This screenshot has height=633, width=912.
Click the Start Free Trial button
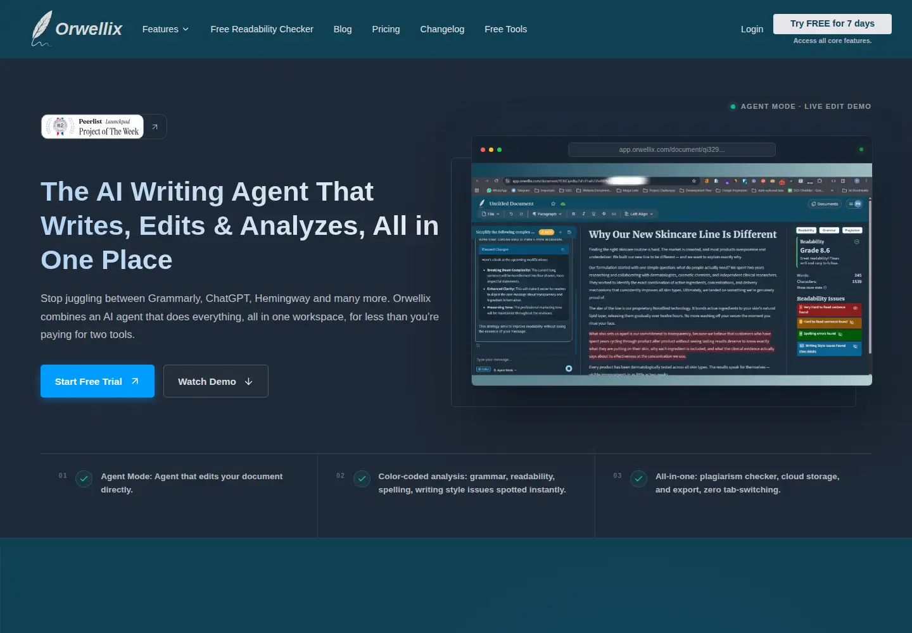(x=98, y=381)
